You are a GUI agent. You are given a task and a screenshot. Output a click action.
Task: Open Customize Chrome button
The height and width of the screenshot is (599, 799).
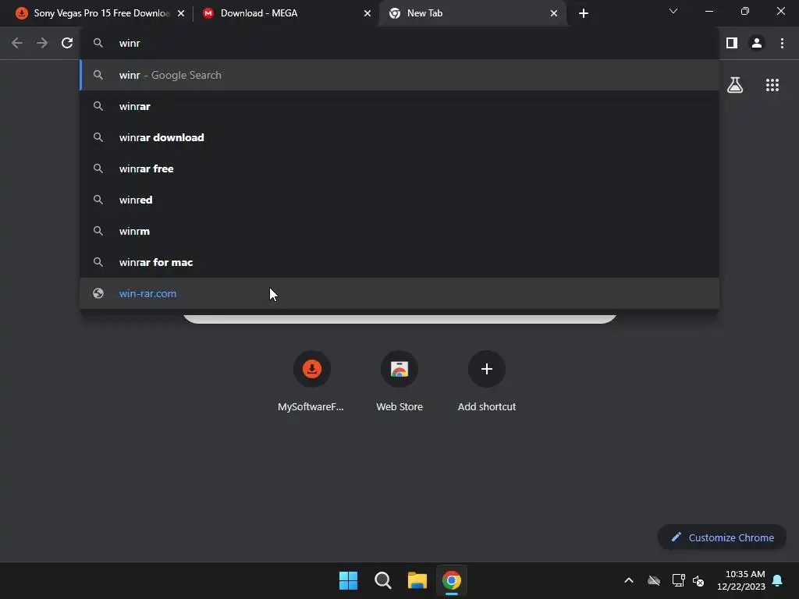click(x=722, y=537)
